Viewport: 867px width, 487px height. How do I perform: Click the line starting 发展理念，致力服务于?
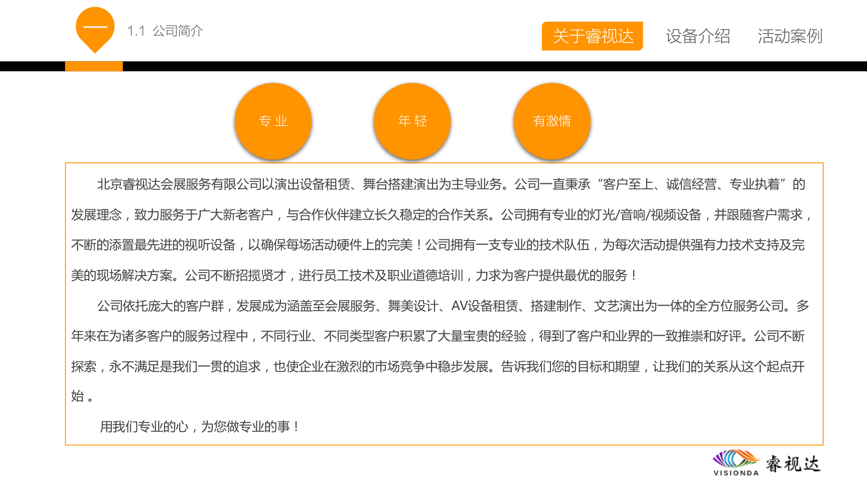click(x=440, y=215)
